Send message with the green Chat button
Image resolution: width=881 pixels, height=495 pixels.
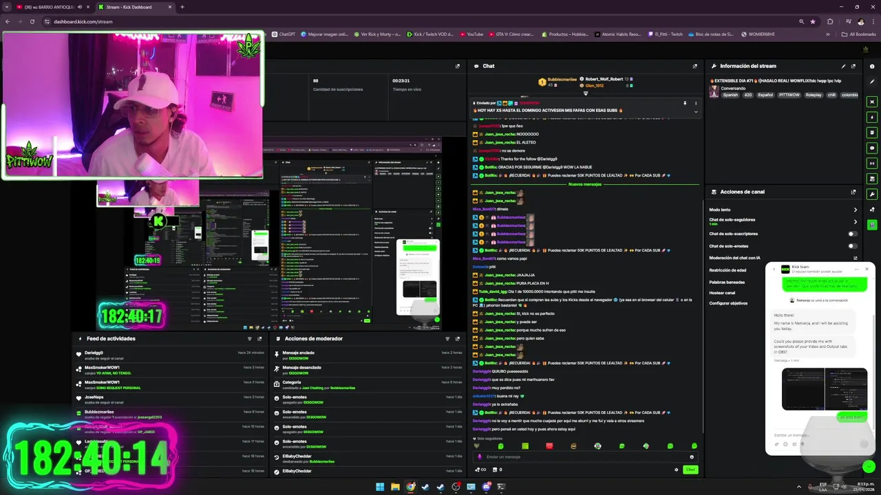coord(690,470)
